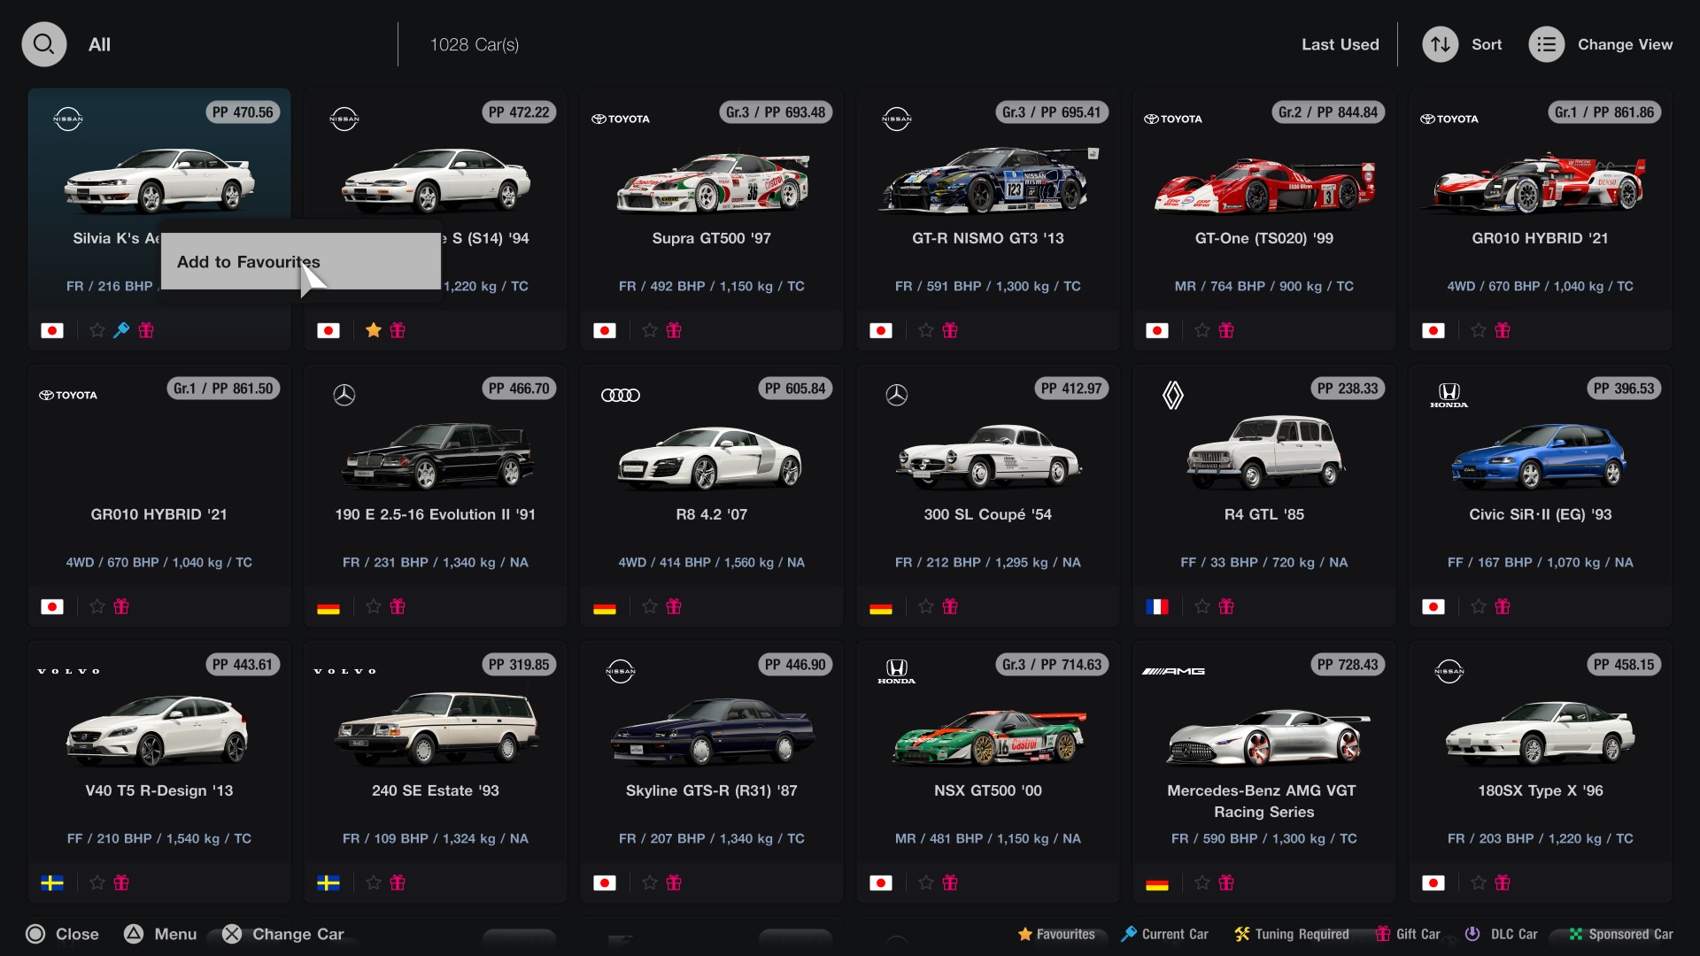Open the search magnifier icon
Image resolution: width=1700 pixels, height=956 pixels.
[44, 44]
